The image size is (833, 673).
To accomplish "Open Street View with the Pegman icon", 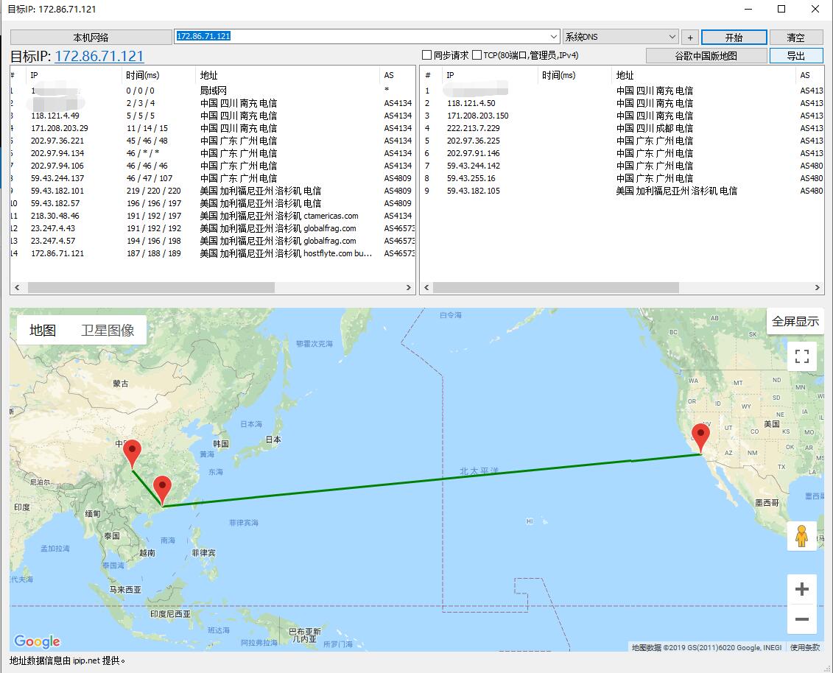I will (x=802, y=535).
